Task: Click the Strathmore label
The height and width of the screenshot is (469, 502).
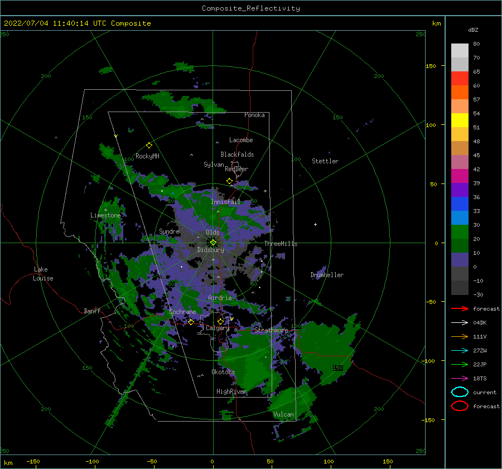Action: [x=271, y=330]
